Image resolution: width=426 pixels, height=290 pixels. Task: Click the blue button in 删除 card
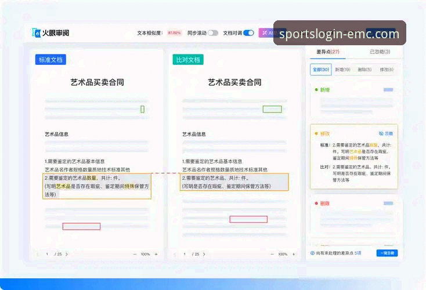tap(388, 203)
